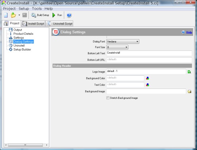
Task: Click the Background Color field
Action: click(125, 78)
